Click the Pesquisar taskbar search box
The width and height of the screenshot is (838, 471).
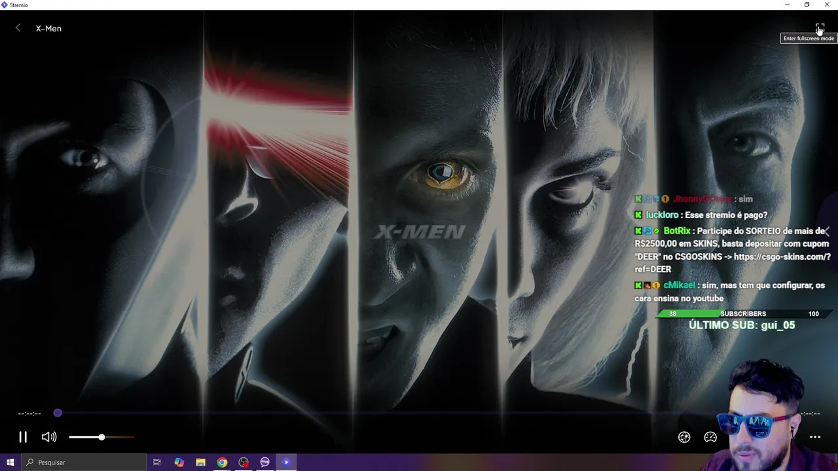[84, 462]
